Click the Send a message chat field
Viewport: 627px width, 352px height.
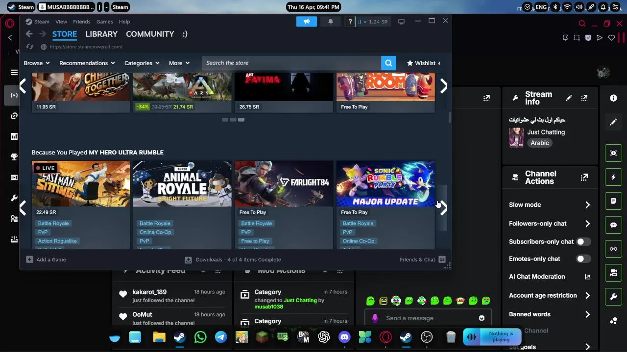[427, 318]
